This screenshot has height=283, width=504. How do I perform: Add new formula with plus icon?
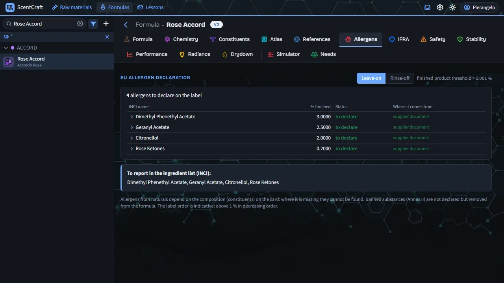click(106, 24)
